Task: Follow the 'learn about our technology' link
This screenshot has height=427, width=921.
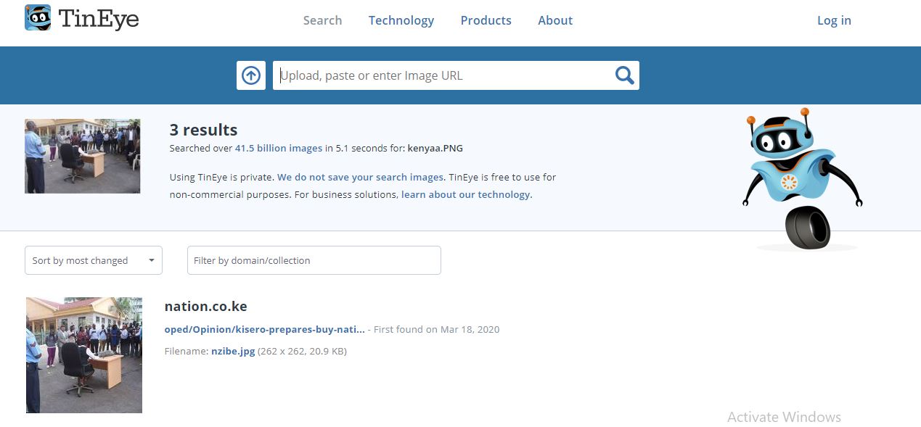Action: tap(465, 195)
